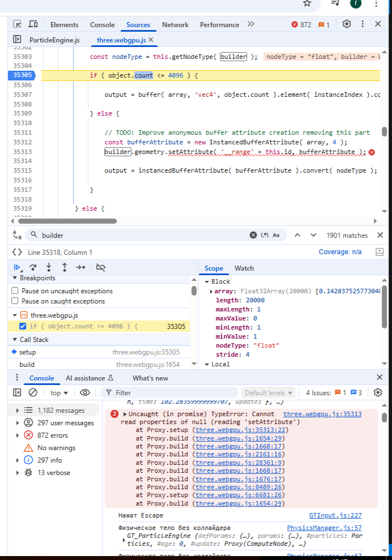The width and height of the screenshot is (392, 560).
Task: Show more DevTools tabs chevron
Action: 251,24
